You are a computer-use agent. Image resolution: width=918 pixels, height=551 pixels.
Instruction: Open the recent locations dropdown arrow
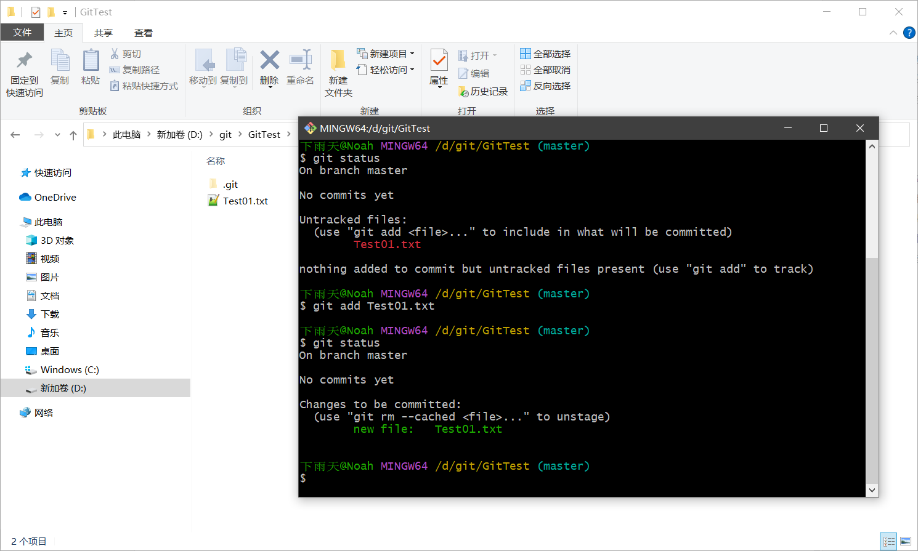(x=57, y=135)
